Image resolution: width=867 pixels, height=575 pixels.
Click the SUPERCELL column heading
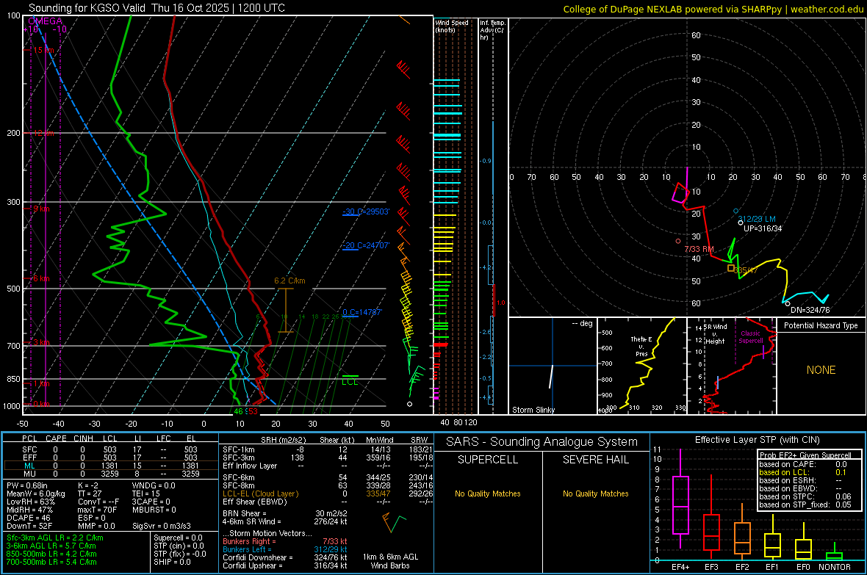point(488,460)
